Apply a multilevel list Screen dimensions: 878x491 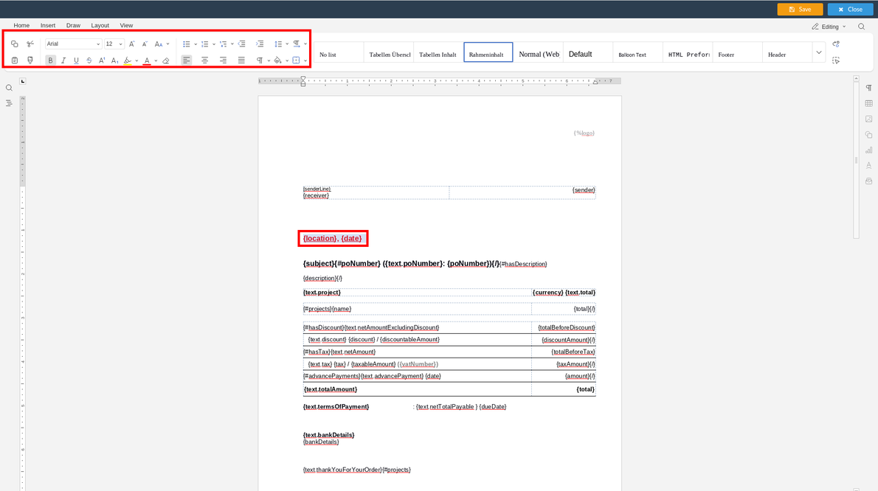[223, 43]
